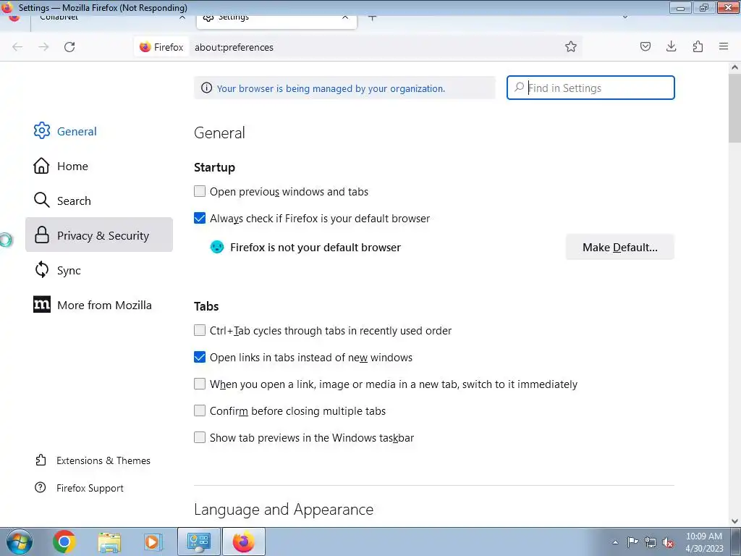Select General in the settings sidebar
Viewport: 741px width, 556px height.
pyautogui.click(x=98, y=131)
